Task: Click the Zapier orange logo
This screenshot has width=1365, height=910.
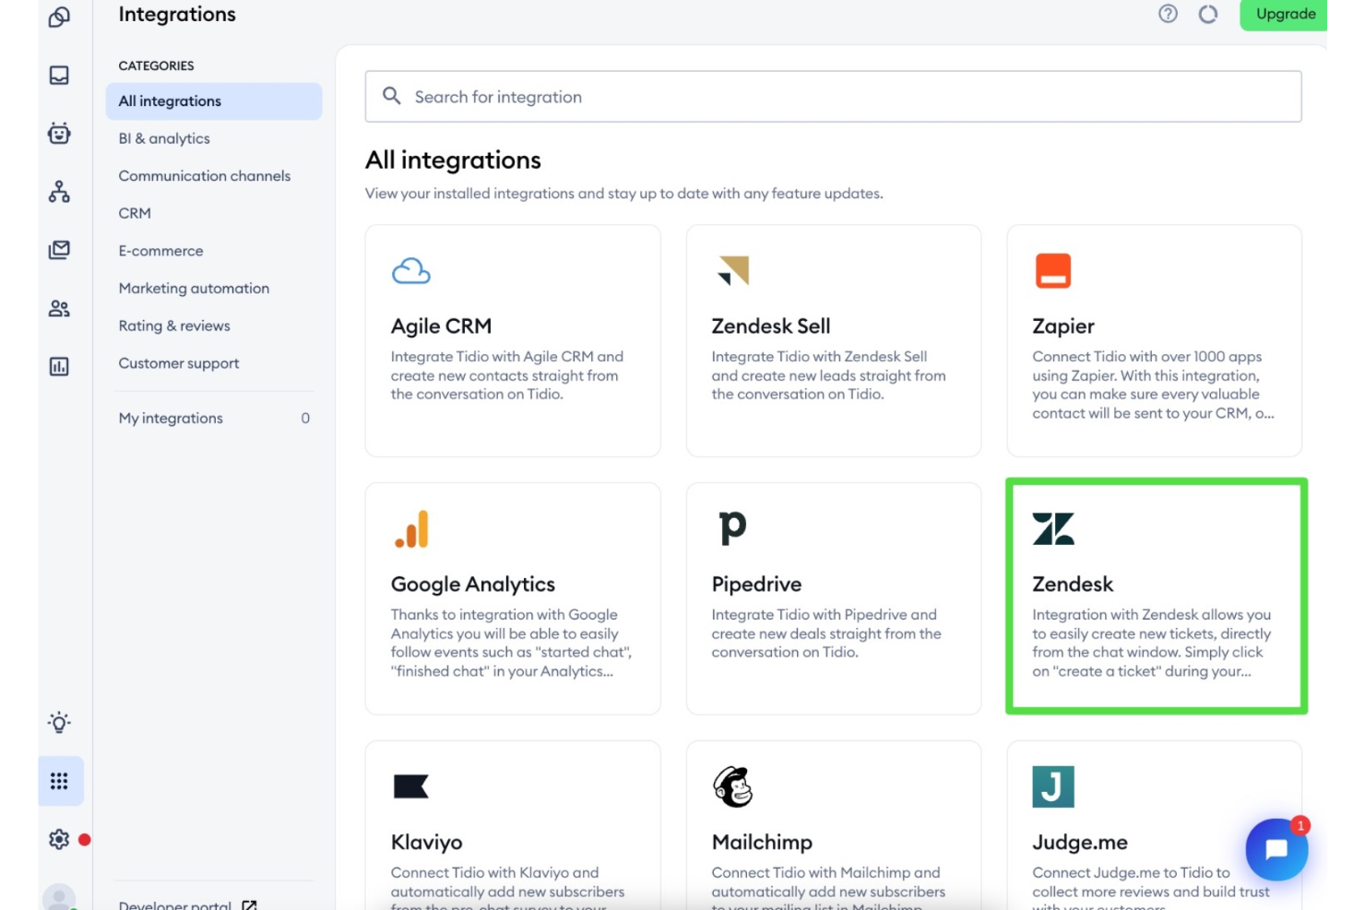Action: pyautogui.click(x=1053, y=271)
